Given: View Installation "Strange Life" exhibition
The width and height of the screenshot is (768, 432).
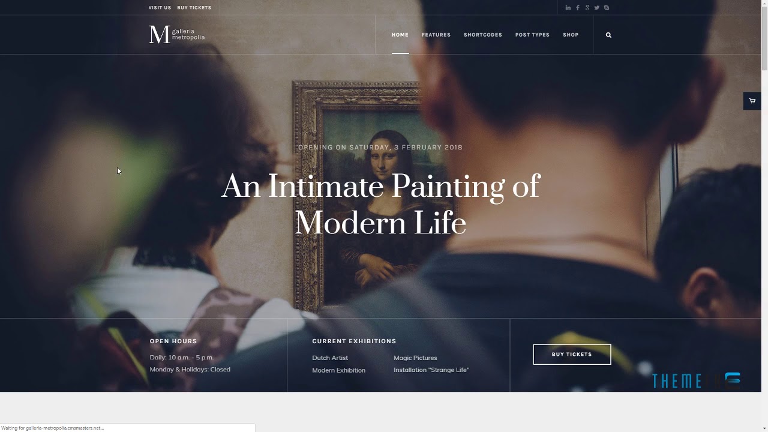Looking at the screenshot, I should click(x=431, y=370).
